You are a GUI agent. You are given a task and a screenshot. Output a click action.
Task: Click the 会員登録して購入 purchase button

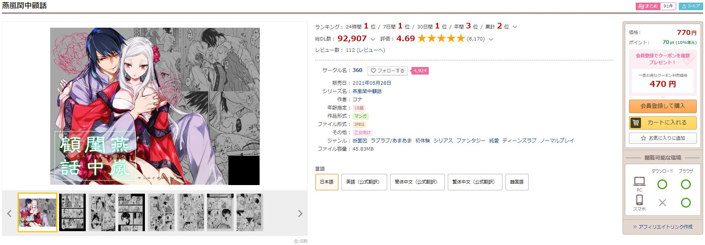click(x=663, y=106)
